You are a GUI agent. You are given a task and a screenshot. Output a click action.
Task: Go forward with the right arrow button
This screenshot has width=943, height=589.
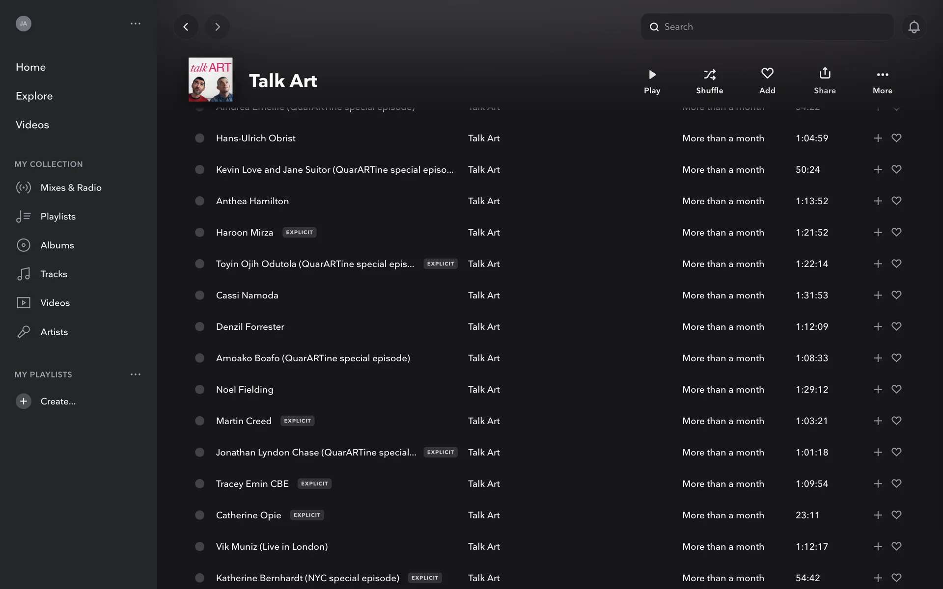coord(218,27)
